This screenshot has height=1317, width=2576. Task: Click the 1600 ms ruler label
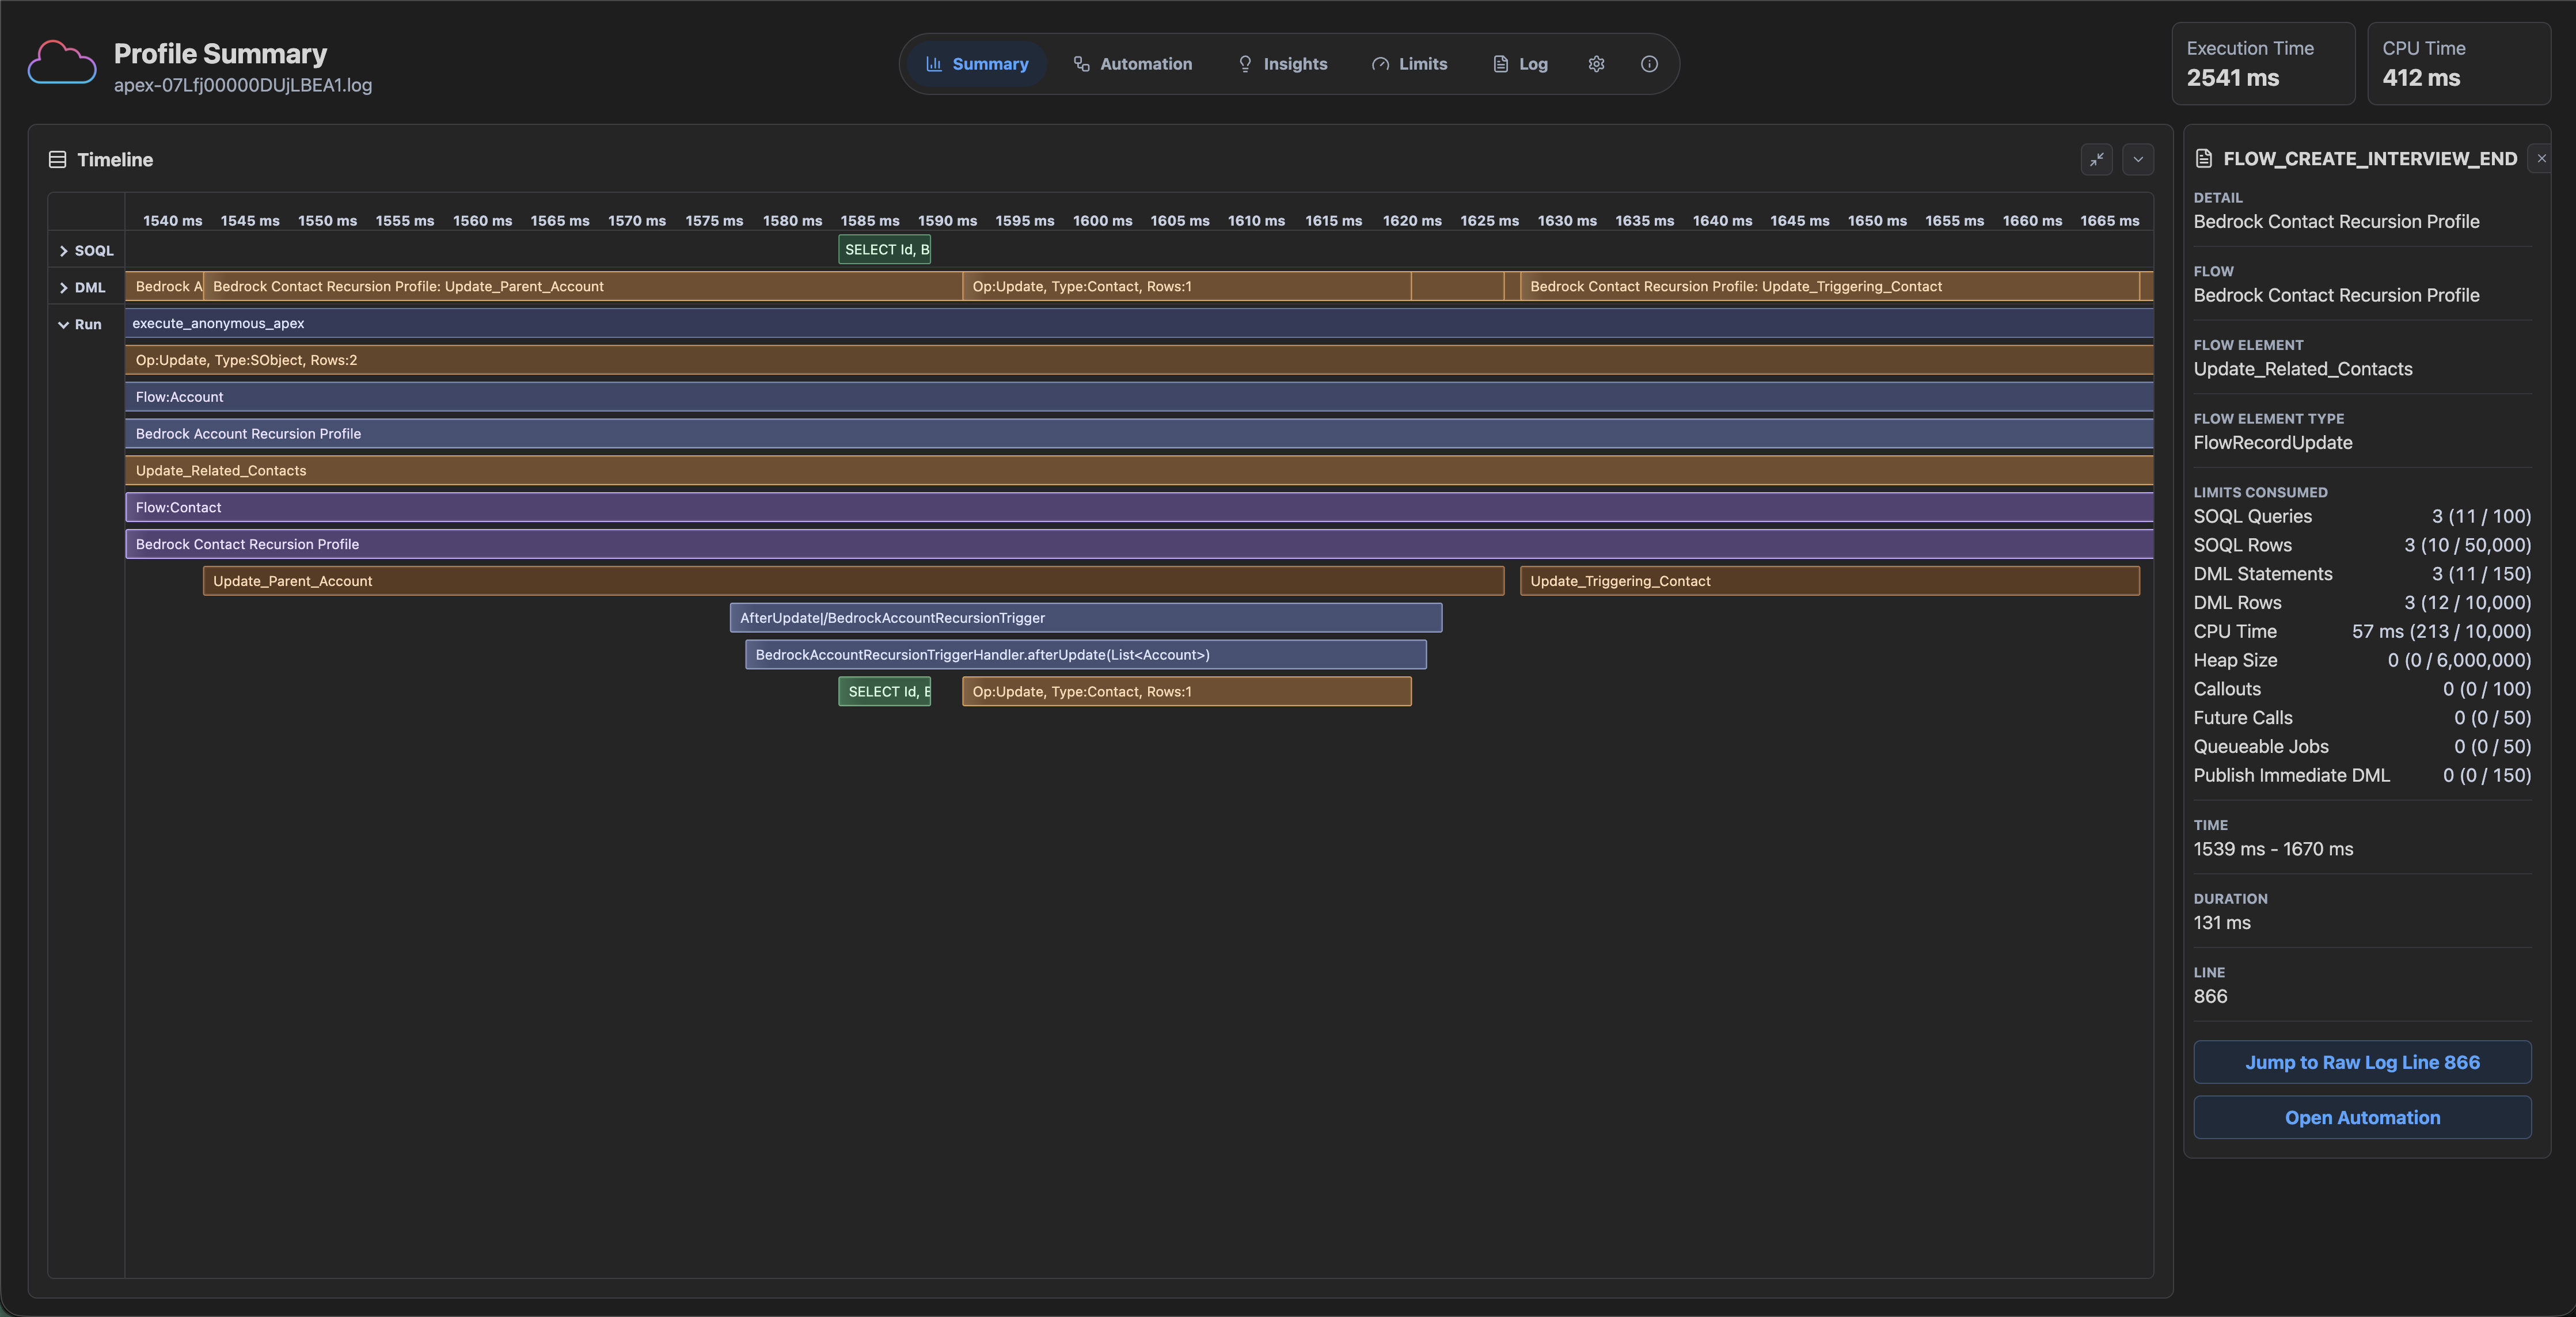(x=1102, y=221)
